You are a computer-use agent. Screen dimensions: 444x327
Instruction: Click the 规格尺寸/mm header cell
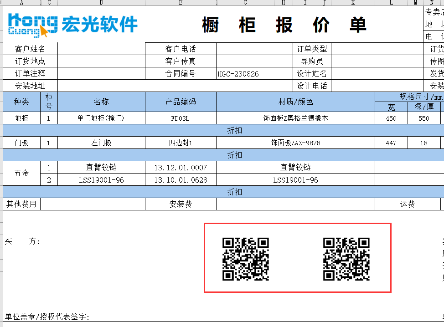[x=409, y=97]
